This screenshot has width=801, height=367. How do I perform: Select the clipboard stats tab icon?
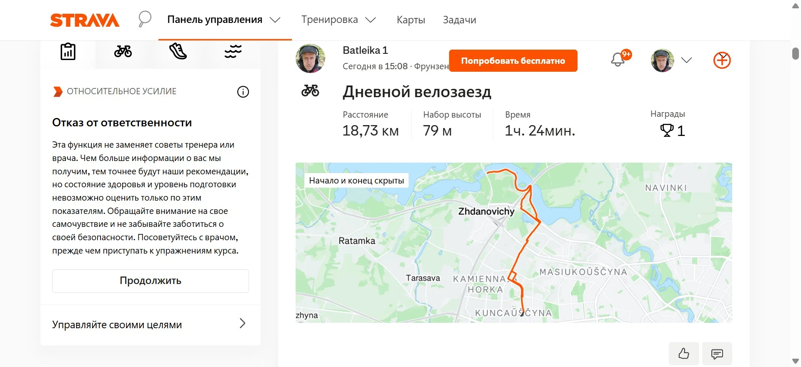68,52
